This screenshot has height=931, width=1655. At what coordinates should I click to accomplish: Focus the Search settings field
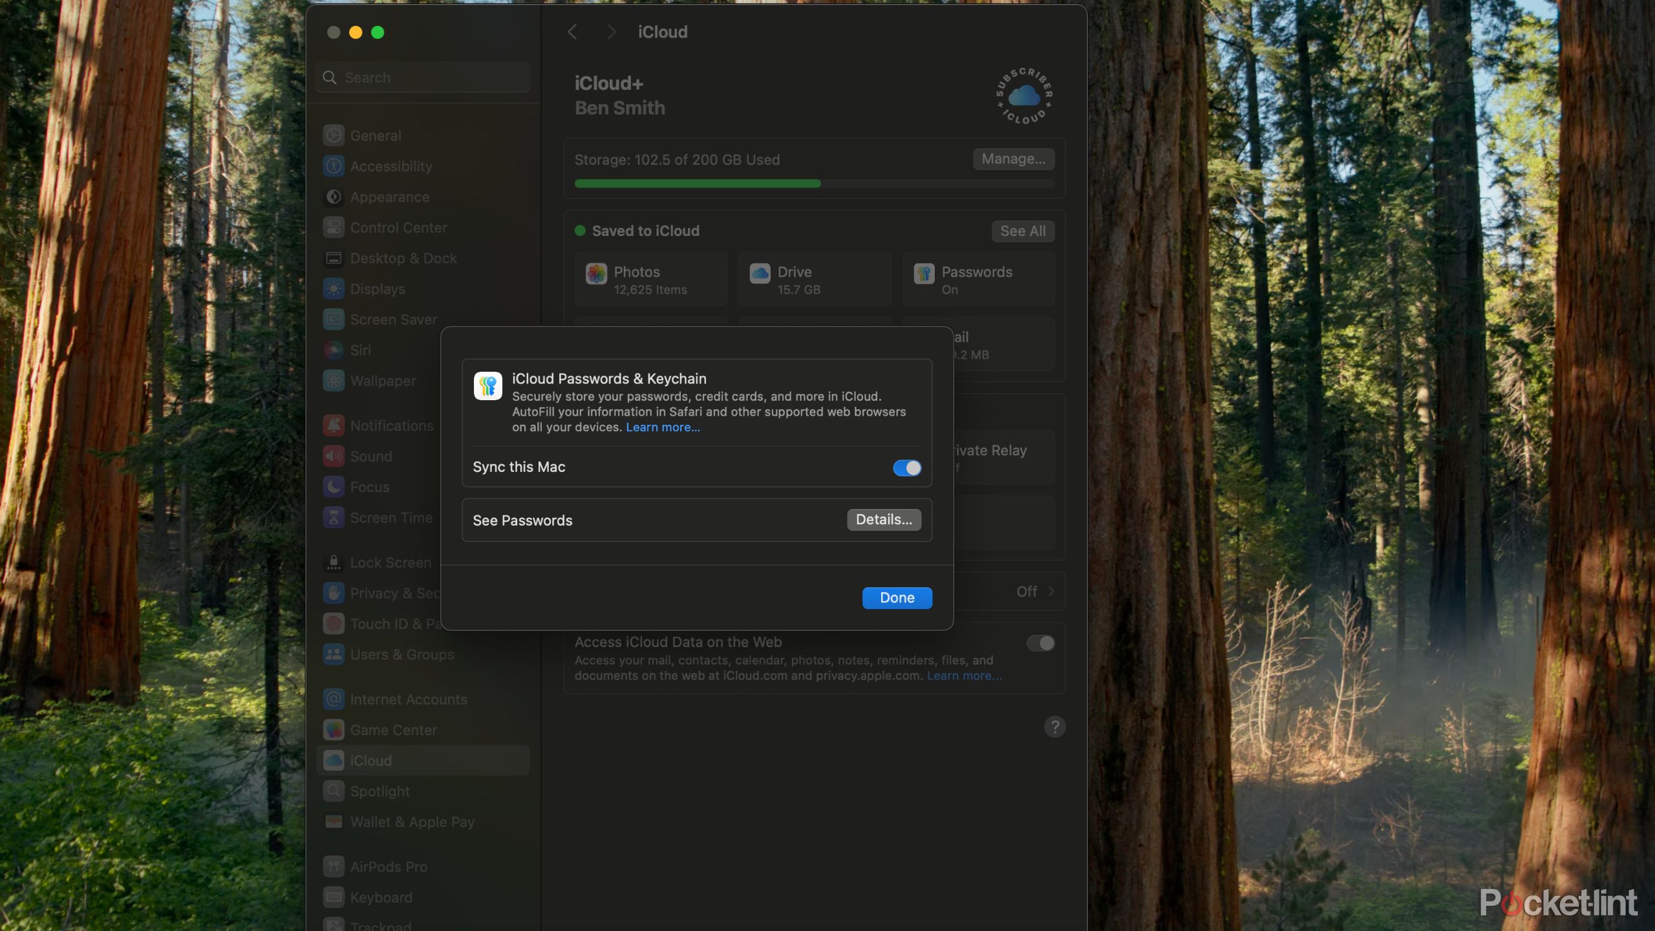click(x=423, y=78)
